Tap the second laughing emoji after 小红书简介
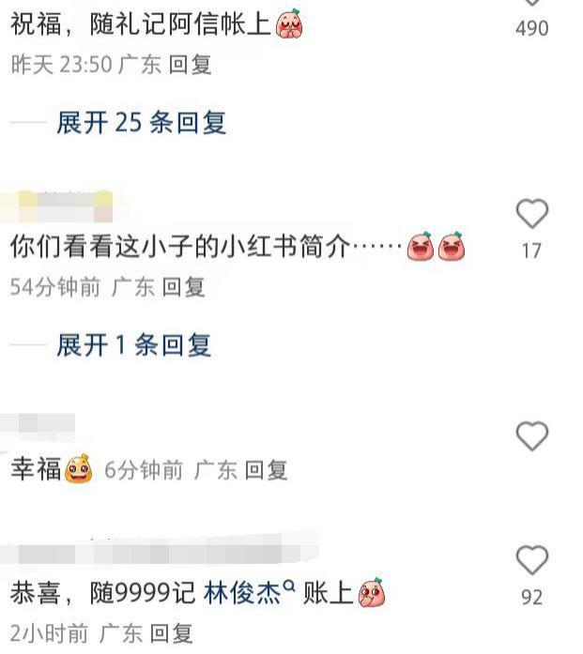583x654 pixels. [x=452, y=247]
